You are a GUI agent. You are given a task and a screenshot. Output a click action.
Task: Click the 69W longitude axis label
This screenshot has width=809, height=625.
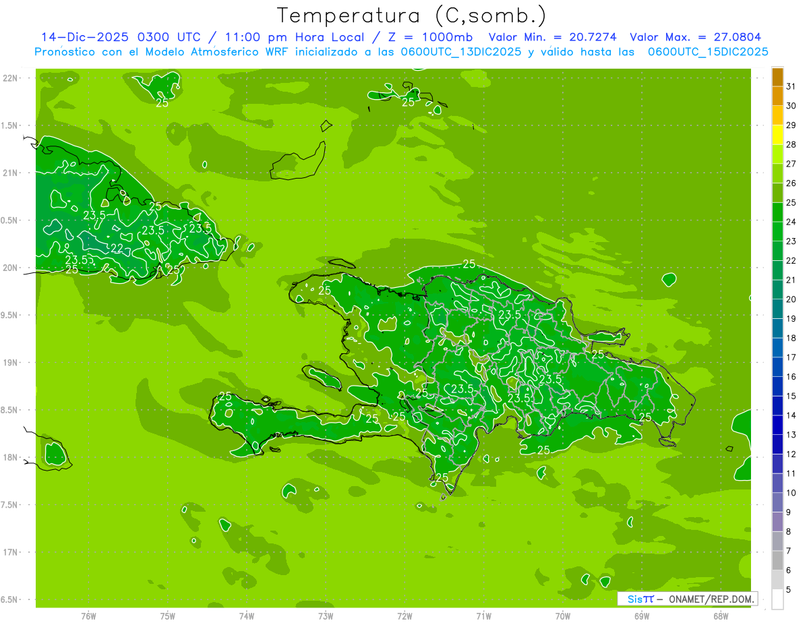pos(642,616)
